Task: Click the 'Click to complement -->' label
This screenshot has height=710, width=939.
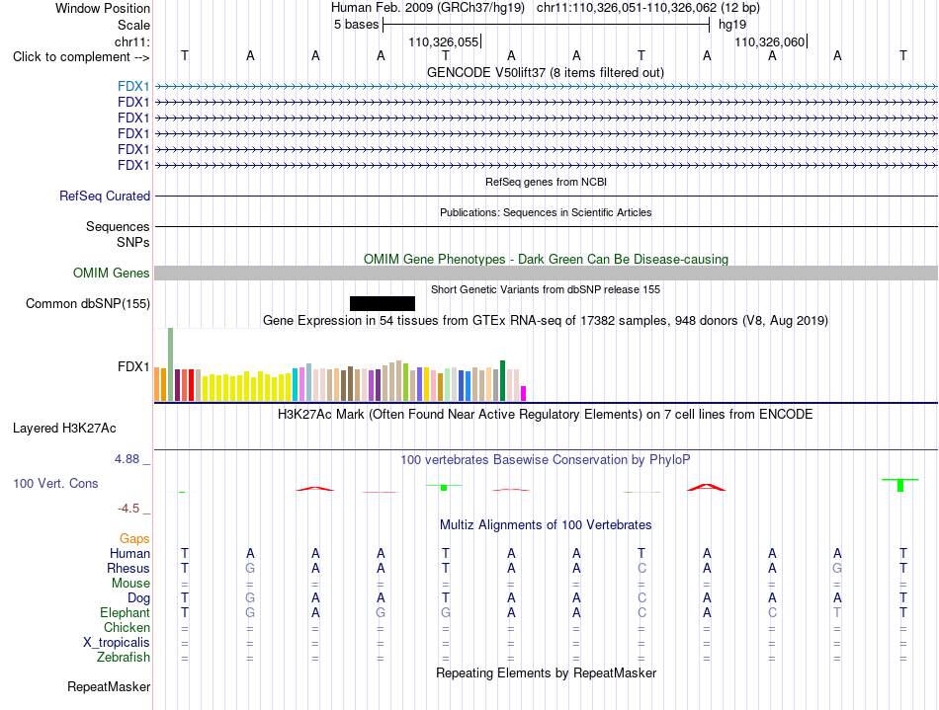Action: [81, 57]
